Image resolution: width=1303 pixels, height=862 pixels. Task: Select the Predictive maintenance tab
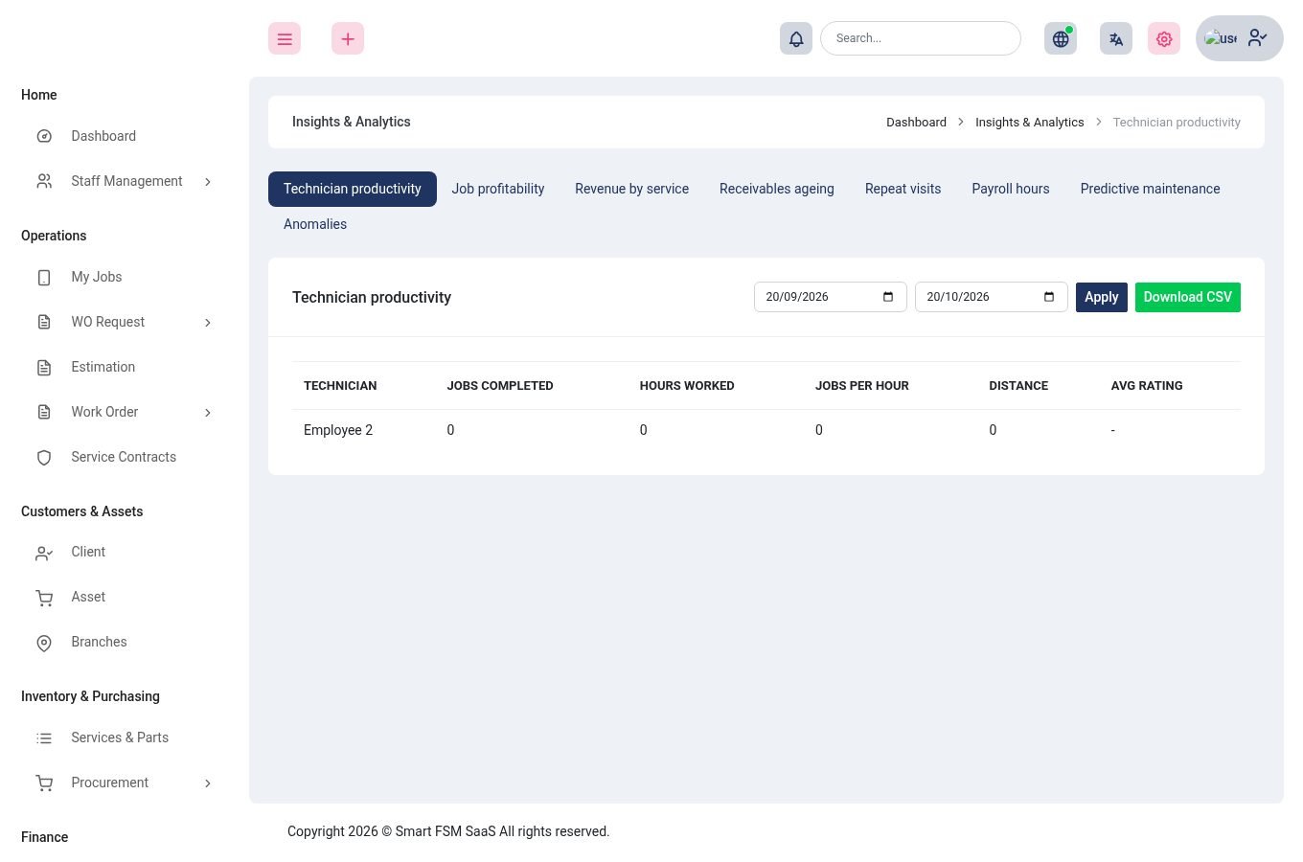click(x=1150, y=189)
